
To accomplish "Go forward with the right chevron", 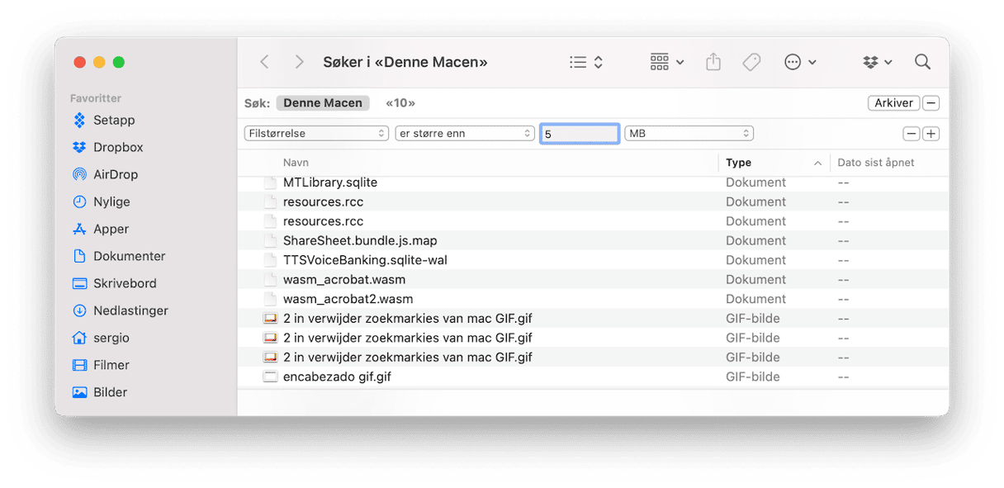I will pyautogui.click(x=299, y=62).
